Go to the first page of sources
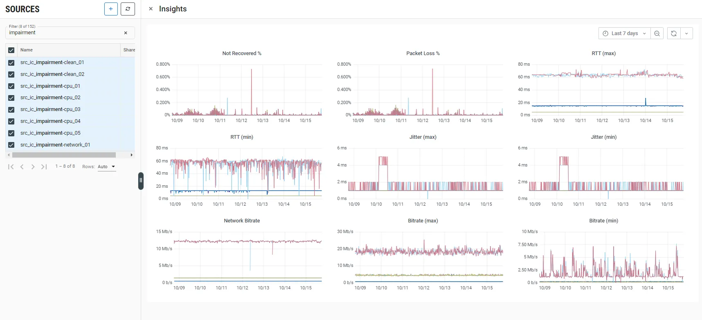 tap(11, 167)
